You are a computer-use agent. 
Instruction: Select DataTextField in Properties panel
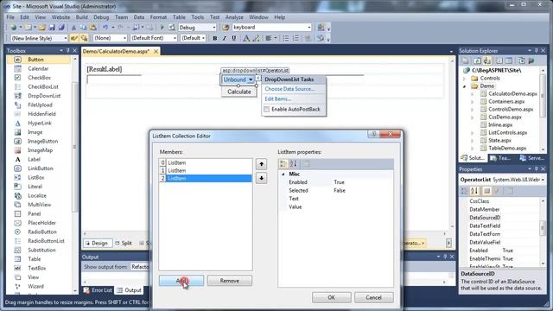click(485, 225)
